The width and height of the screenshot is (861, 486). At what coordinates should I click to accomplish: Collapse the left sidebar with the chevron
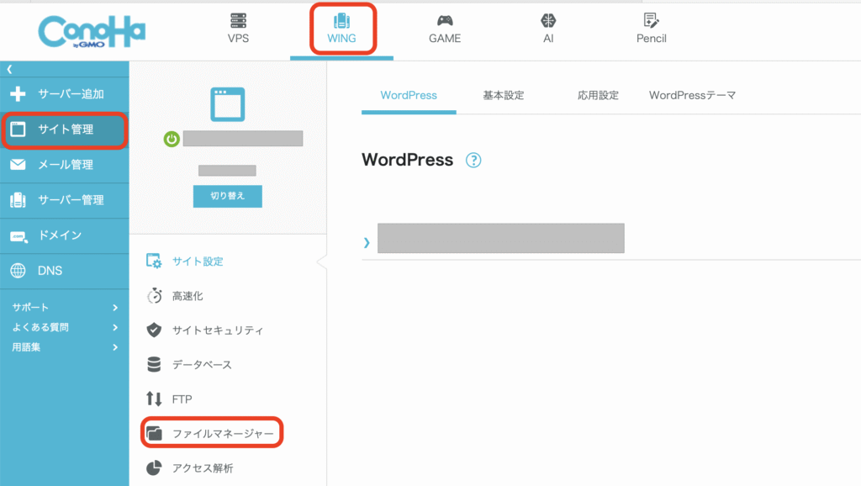(x=9, y=69)
